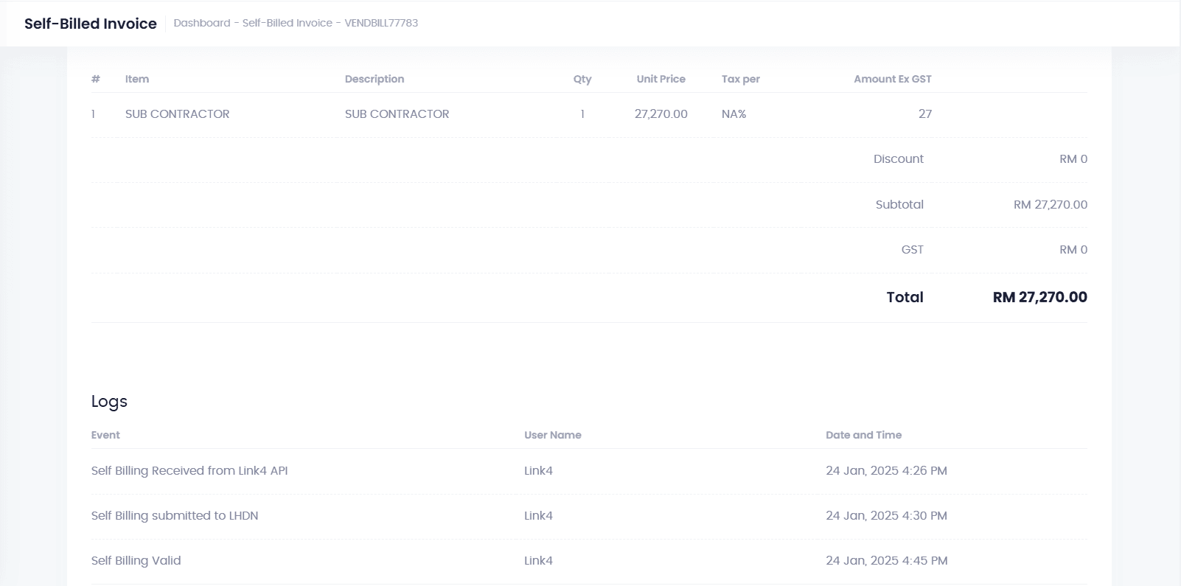Click the Qty column header
1181x586 pixels.
point(582,79)
